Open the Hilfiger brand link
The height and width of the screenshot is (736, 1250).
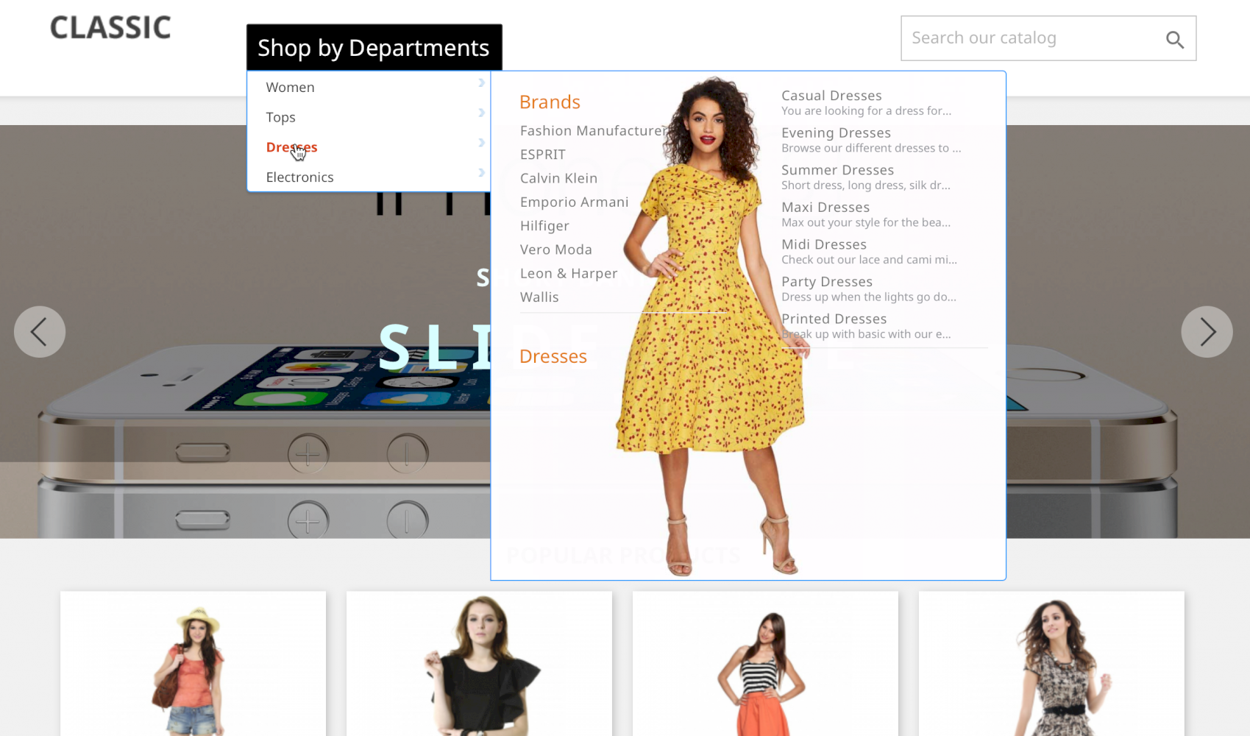point(544,225)
